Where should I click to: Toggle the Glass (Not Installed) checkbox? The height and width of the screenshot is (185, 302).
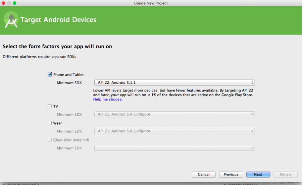click(50, 140)
